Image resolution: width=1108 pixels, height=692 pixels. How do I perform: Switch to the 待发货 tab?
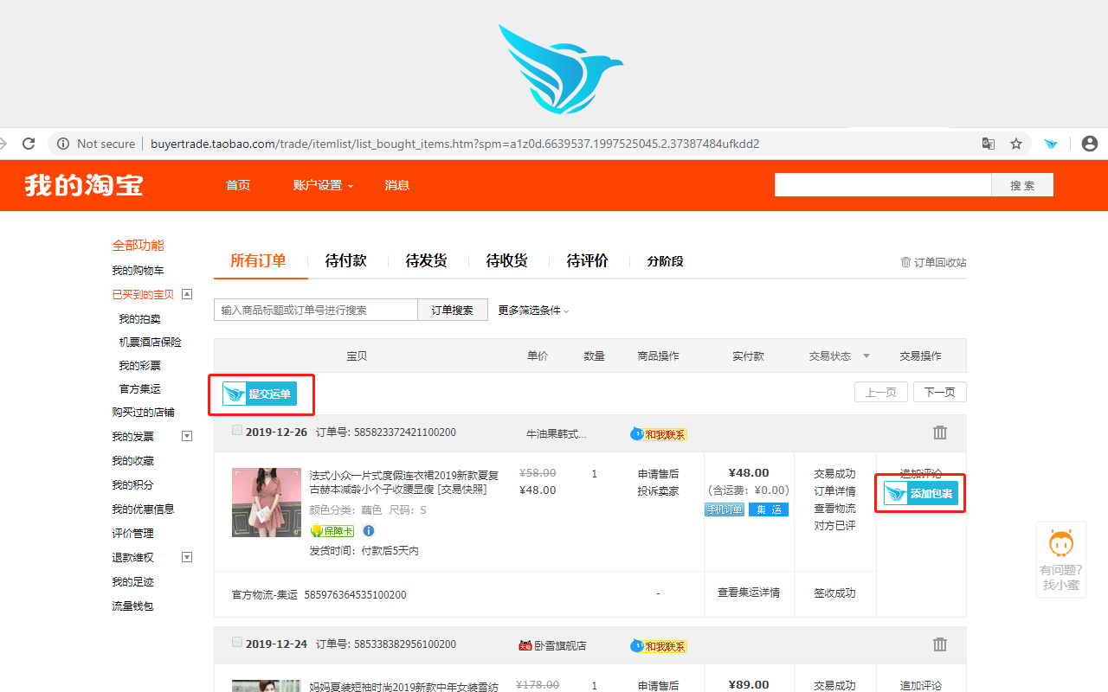pos(426,260)
